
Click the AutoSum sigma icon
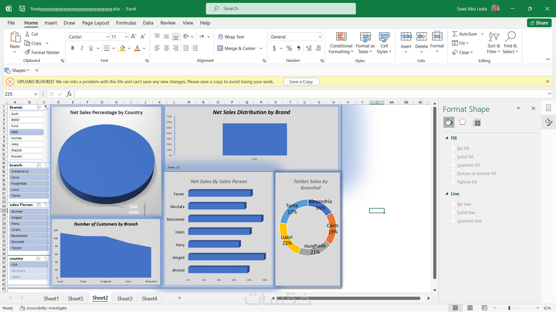tap(455, 34)
